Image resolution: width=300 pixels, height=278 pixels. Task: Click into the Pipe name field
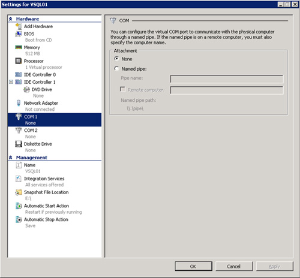click(227, 79)
